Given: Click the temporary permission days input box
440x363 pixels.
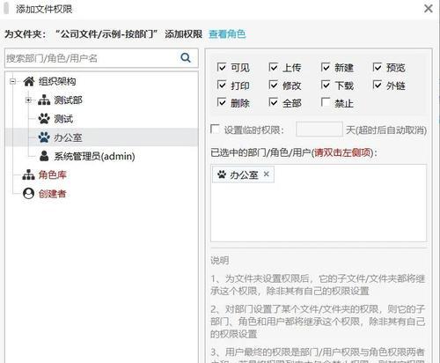Looking at the screenshot, I should pyautogui.click(x=319, y=130).
